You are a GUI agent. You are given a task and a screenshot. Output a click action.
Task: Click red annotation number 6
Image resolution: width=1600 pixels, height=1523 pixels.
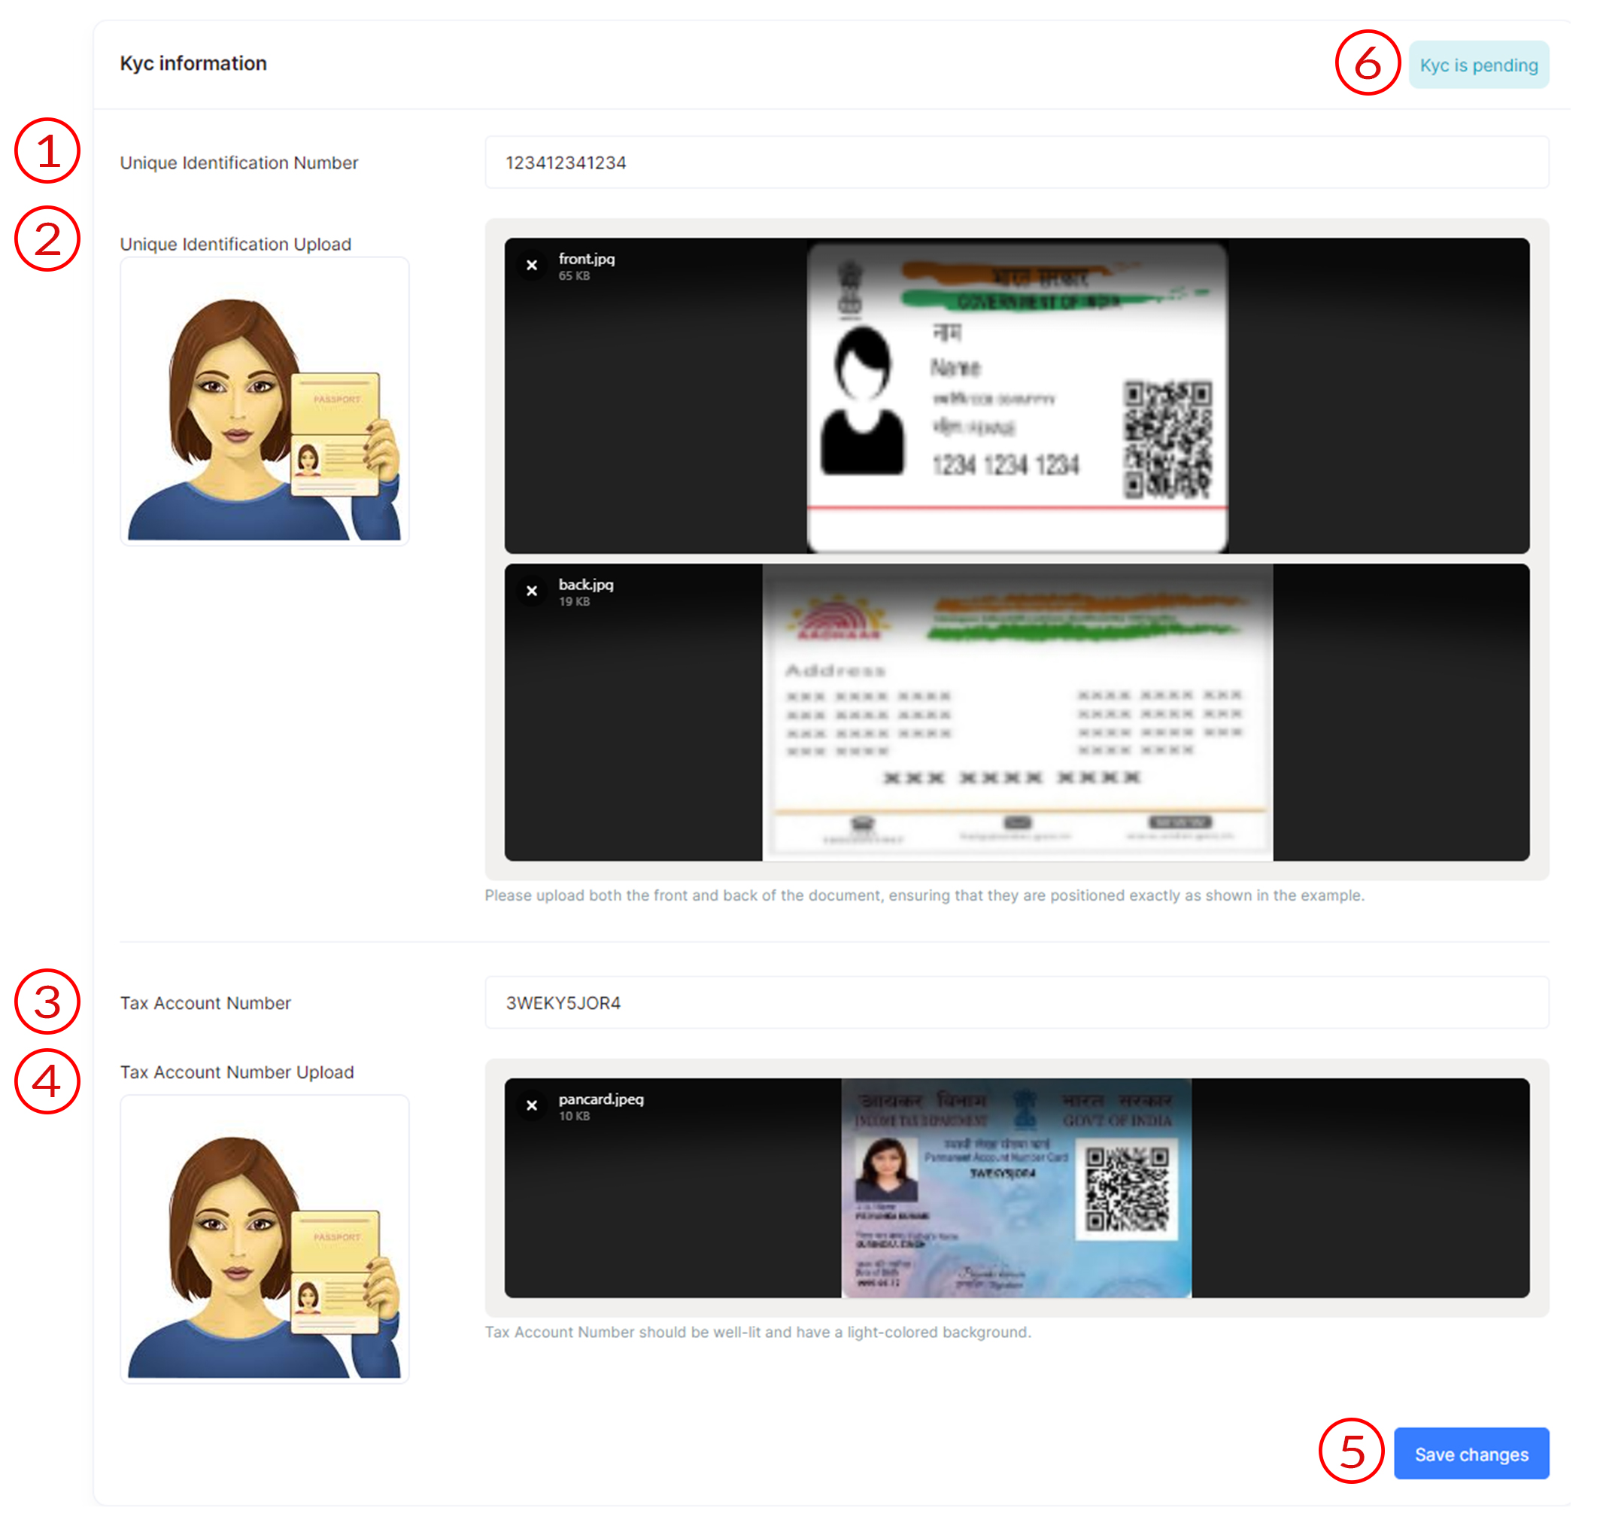pos(1367,63)
